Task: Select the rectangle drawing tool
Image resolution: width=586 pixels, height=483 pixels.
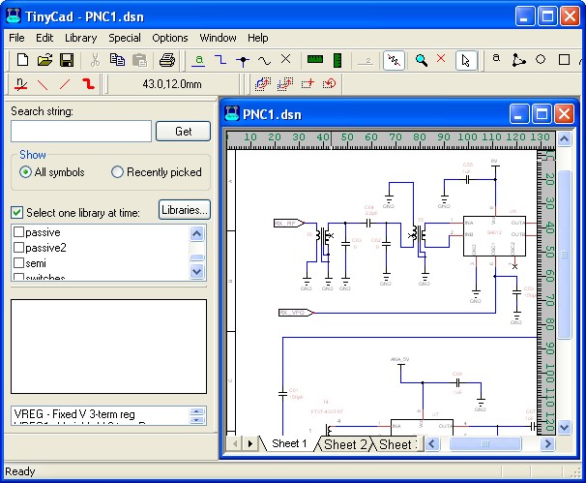Action: (564, 59)
